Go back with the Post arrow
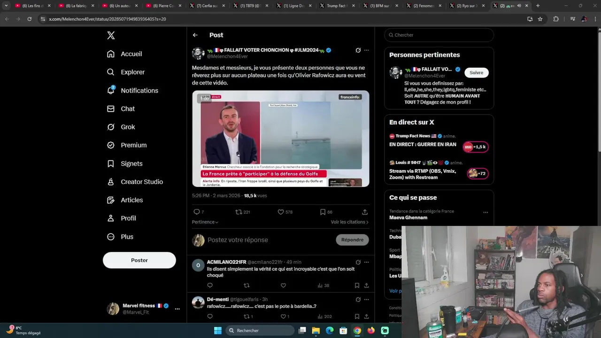The height and width of the screenshot is (338, 601). [195, 35]
